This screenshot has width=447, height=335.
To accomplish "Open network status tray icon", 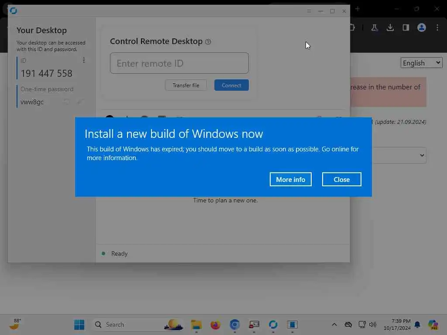I will (362, 325).
